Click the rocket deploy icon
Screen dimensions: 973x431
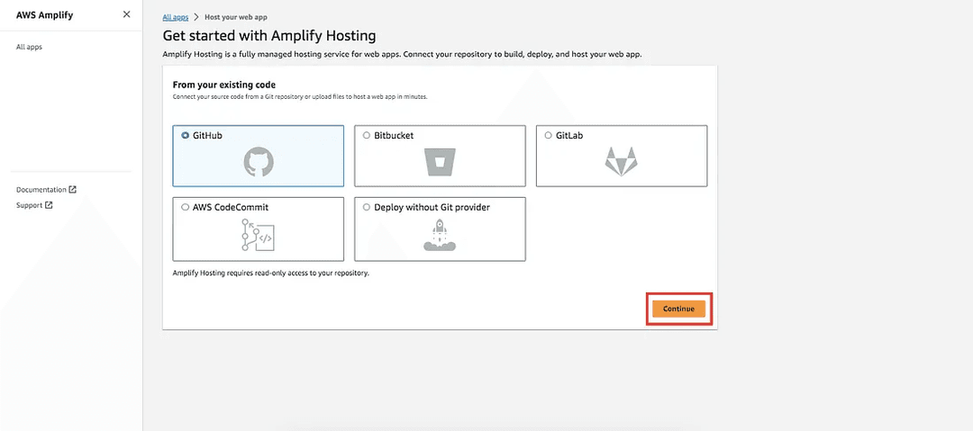click(x=440, y=235)
